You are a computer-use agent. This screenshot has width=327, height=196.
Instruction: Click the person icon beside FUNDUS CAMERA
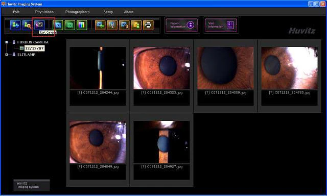[x=14, y=42]
